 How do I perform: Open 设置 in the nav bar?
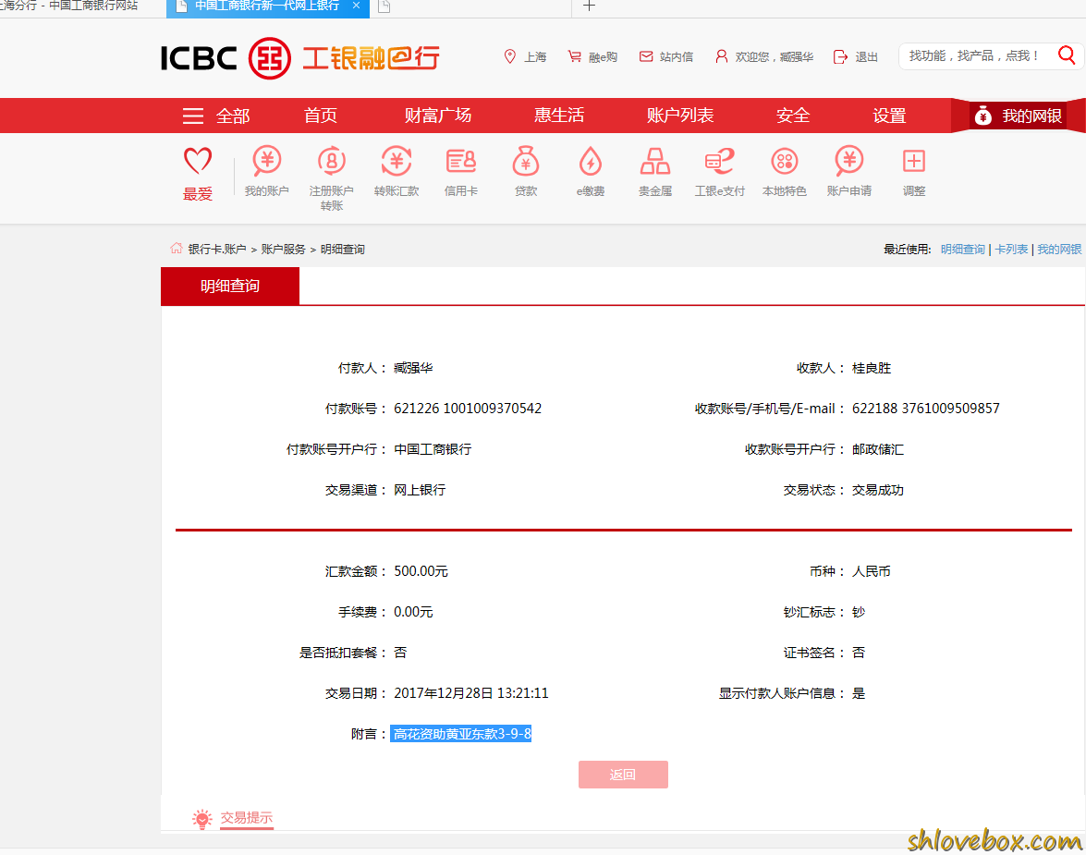click(889, 116)
